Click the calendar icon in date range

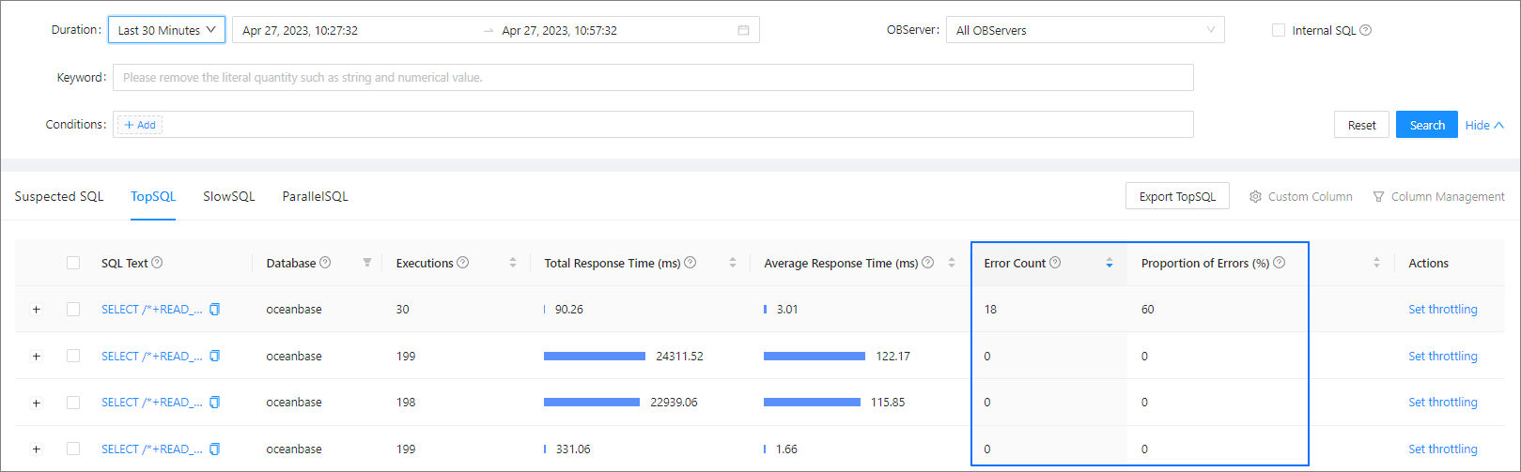pos(743,30)
